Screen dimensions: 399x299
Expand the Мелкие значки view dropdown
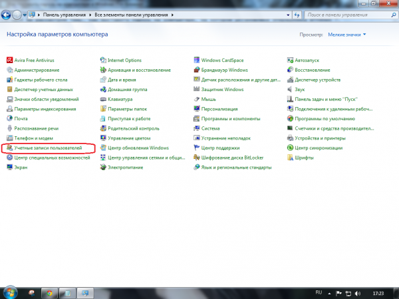(347, 35)
